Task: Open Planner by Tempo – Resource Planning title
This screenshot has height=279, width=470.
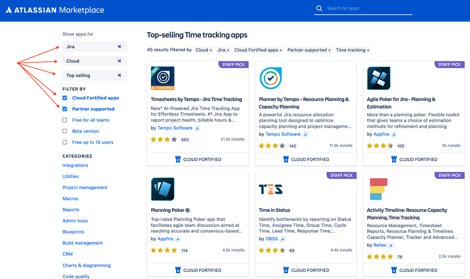Action: pos(304,103)
